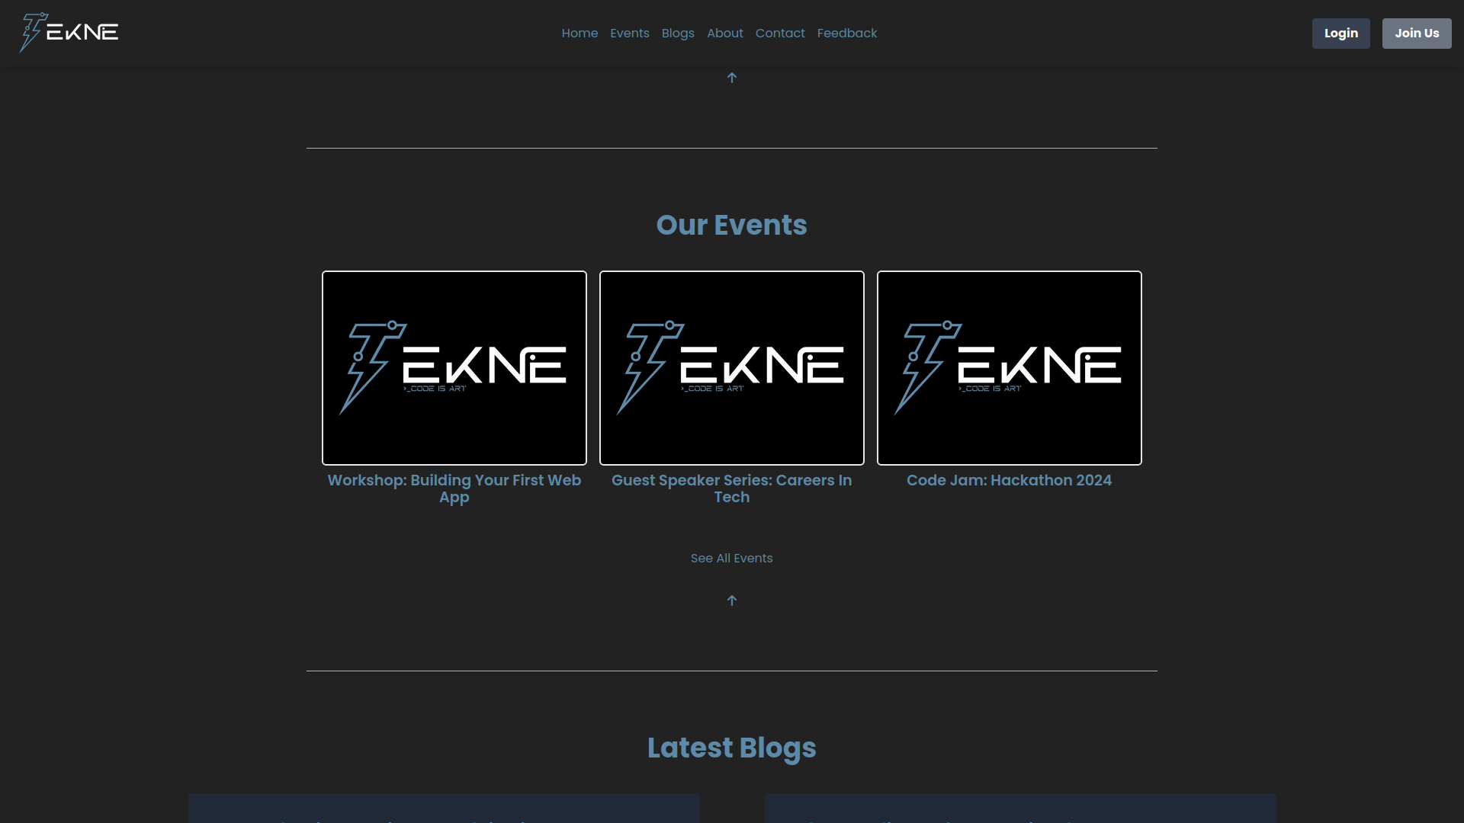Viewport: 1464px width, 823px height.
Task: Navigate to the About page
Action: [724, 34]
